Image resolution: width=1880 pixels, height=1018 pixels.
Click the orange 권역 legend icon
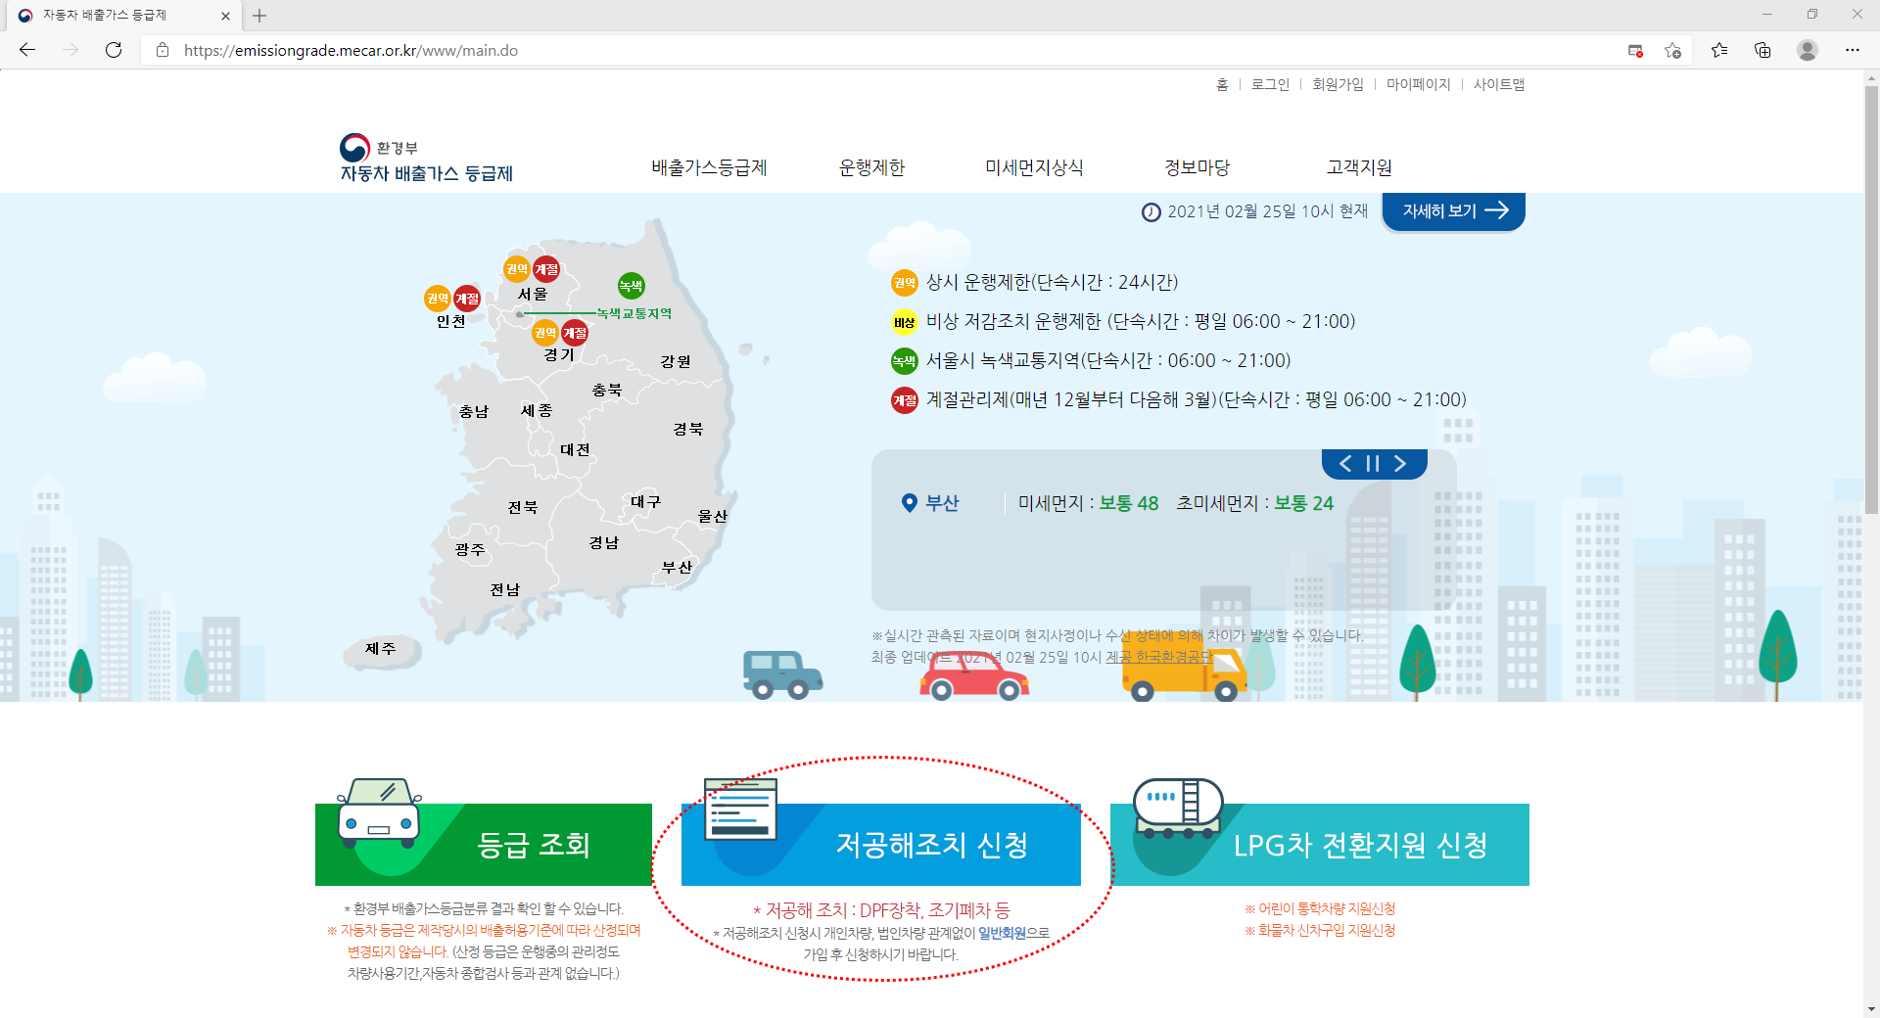[x=904, y=283]
